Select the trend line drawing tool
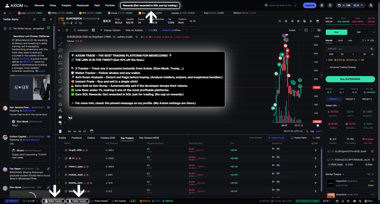The width and height of the screenshot is (380, 204). [x=60, y=45]
